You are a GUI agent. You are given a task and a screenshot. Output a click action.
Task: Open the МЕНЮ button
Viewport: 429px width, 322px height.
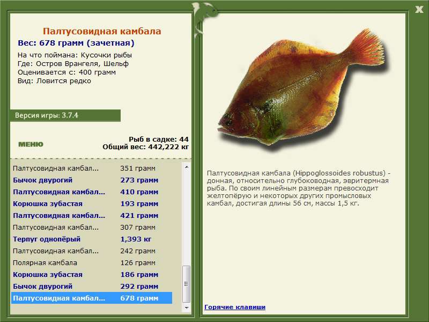click(x=31, y=144)
